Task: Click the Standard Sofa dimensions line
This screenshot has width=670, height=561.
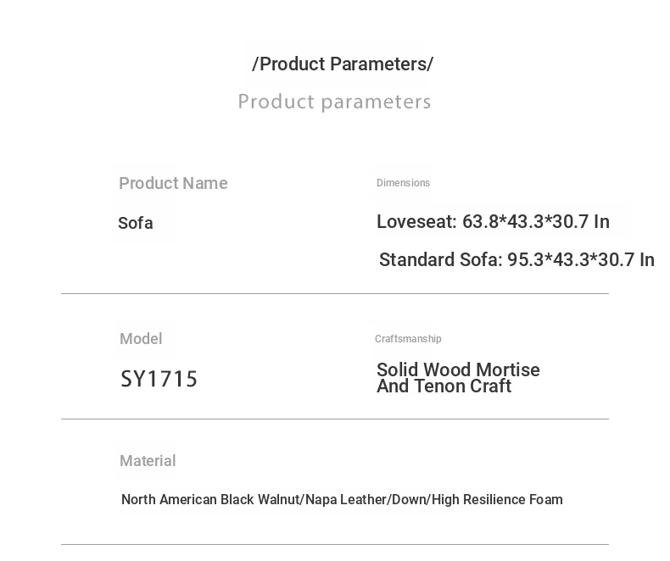Action: [516, 260]
